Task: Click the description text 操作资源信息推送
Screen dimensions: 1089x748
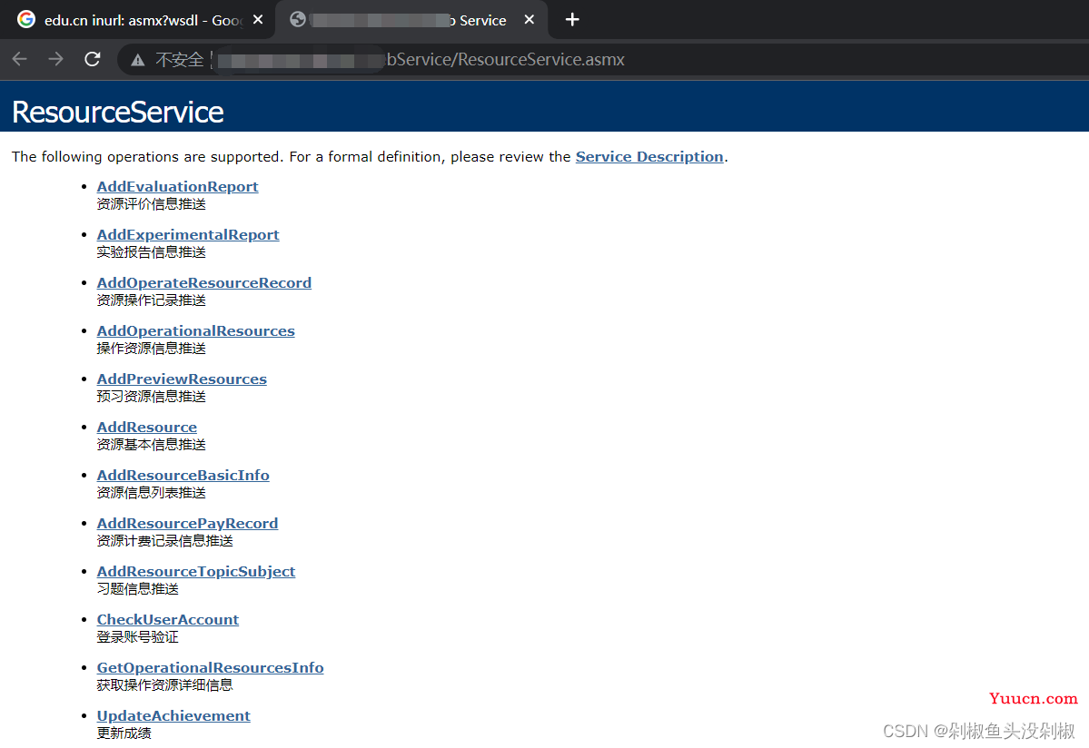Action: (152, 349)
